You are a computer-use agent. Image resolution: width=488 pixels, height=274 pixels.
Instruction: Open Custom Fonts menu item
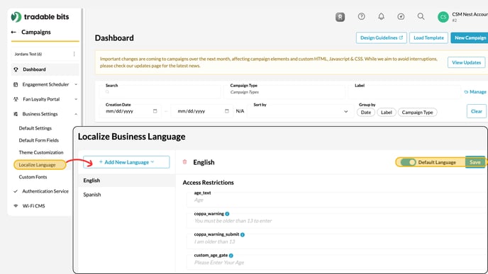tap(33, 177)
